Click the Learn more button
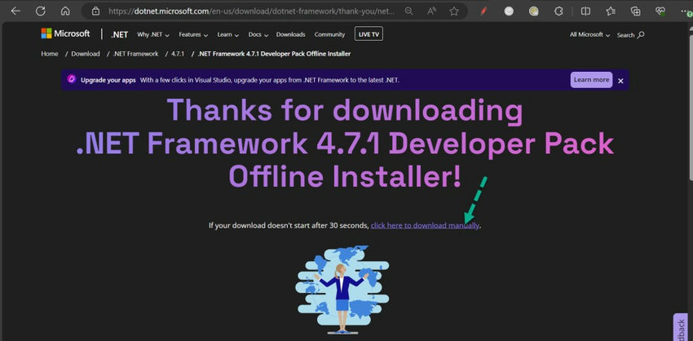This screenshot has width=693, height=341. [591, 80]
